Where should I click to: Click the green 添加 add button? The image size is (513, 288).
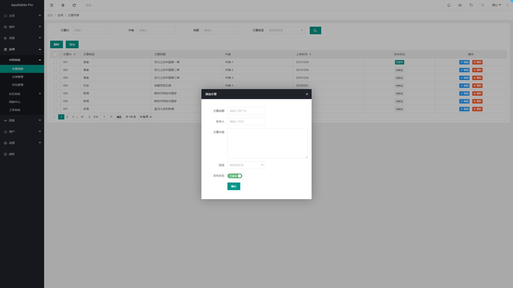(x=72, y=44)
